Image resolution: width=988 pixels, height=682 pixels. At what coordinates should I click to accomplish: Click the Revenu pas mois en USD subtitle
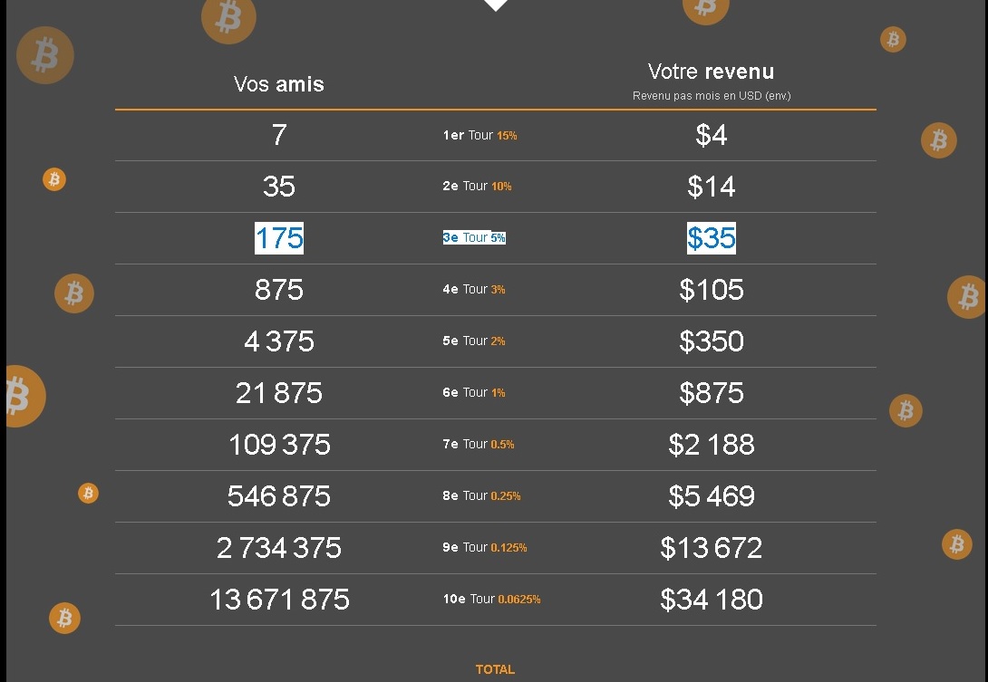[x=712, y=96]
